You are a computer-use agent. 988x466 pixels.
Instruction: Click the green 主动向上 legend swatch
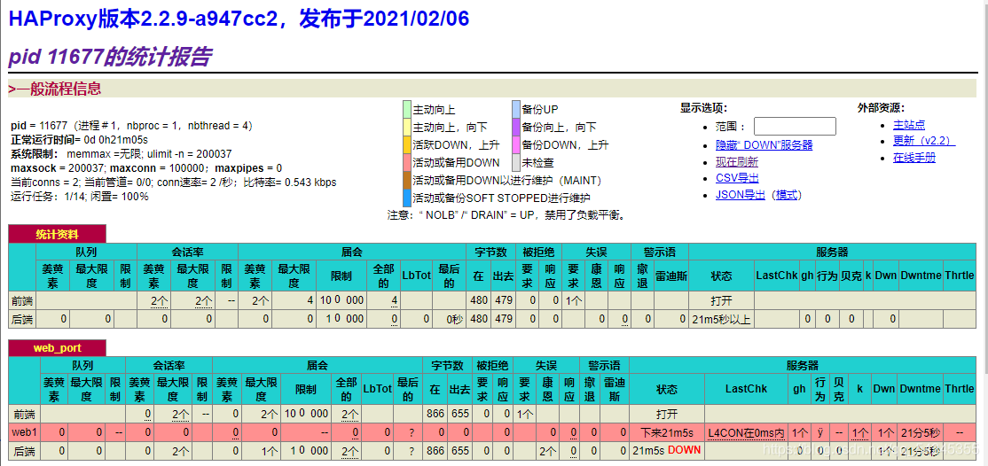click(406, 109)
